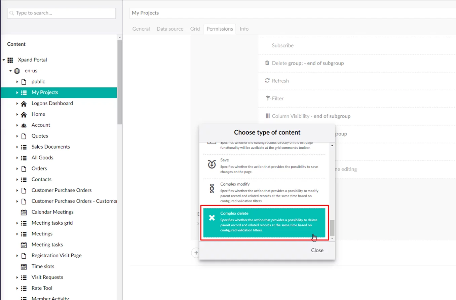Image resolution: width=456 pixels, height=300 pixels.
Task: Click the Complex modify DNA icon
Action: (212, 189)
